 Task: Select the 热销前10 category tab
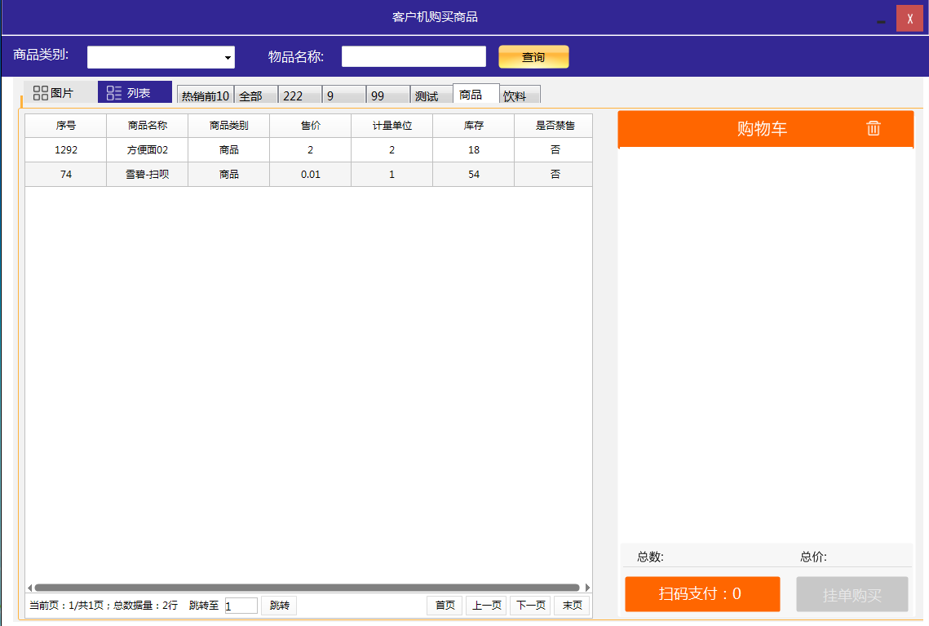click(x=206, y=95)
